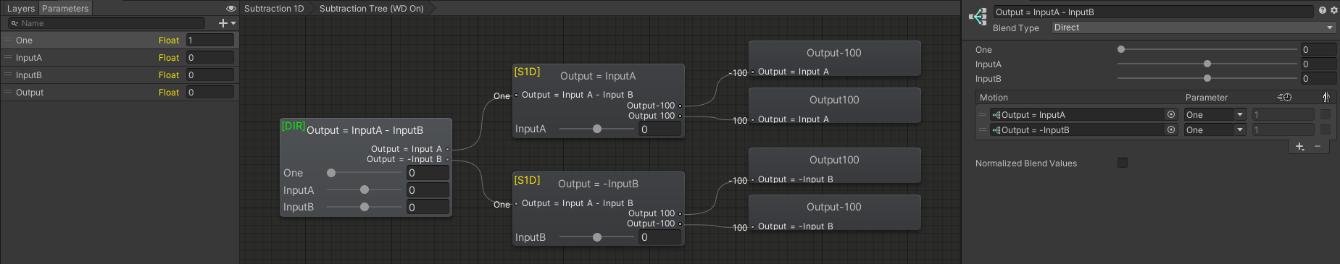The width and height of the screenshot is (1340, 264).
Task: Click the mirror icon column header
Action: tap(1326, 97)
